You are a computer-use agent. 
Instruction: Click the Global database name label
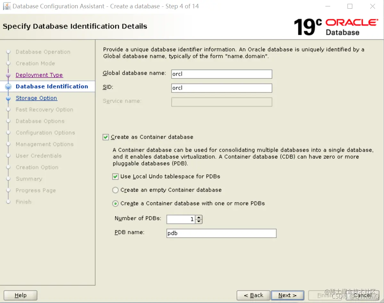coord(134,73)
